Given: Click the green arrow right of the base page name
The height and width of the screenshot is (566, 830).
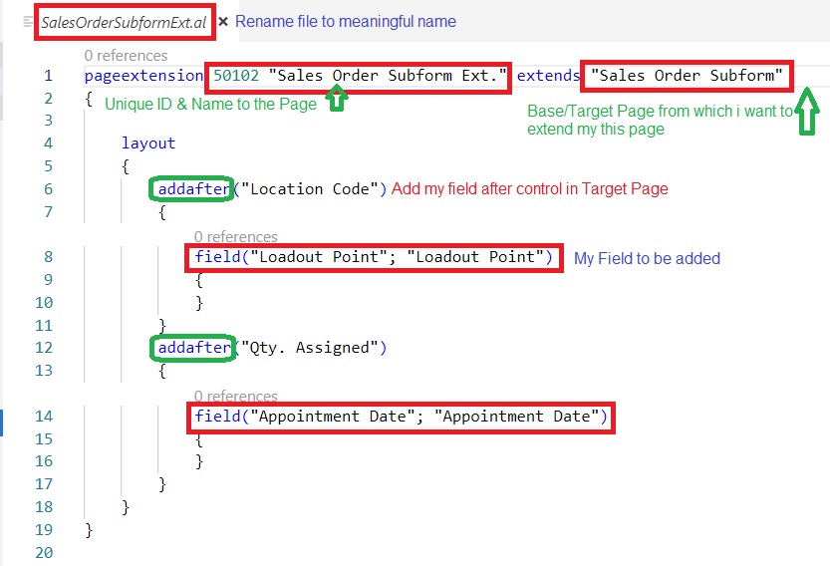Looking at the screenshot, I should [807, 111].
